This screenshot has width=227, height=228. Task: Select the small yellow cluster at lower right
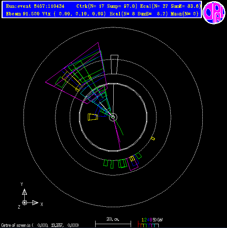tap(153, 138)
